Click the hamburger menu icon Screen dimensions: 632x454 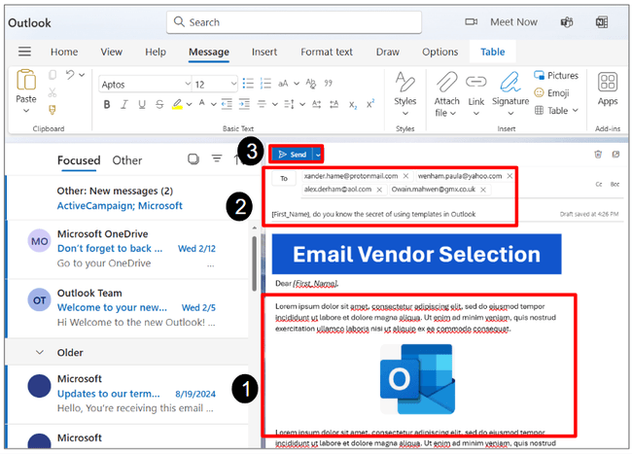(x=24, y=52)
